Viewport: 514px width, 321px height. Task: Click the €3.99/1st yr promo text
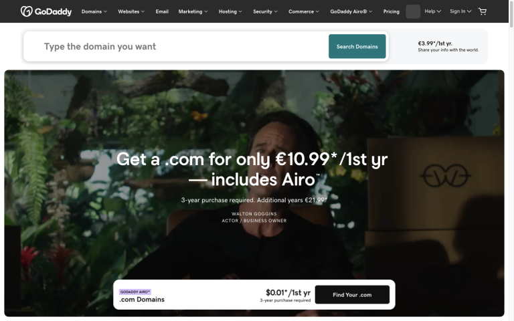435,43
